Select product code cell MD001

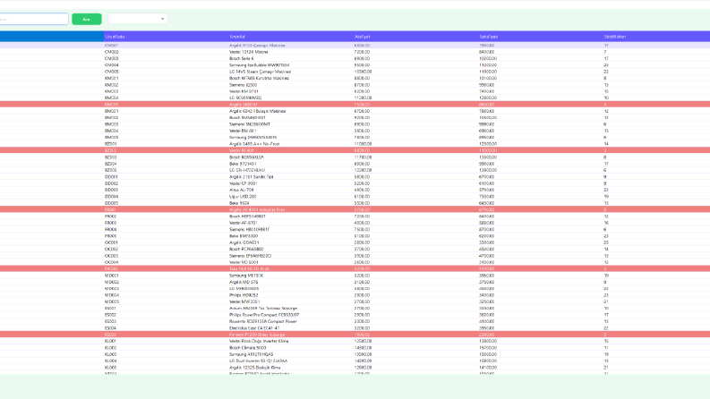coord(111,275)
